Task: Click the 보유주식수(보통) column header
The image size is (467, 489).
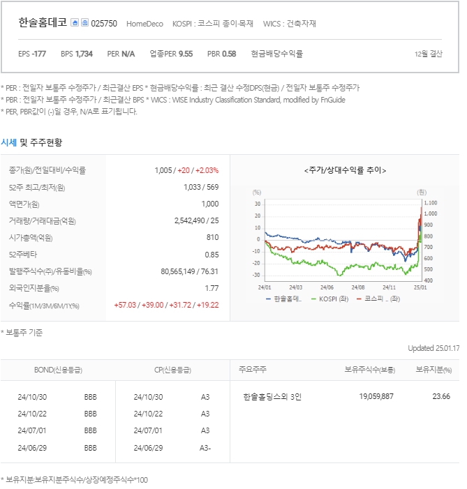Action: click(x=370, y=370)
